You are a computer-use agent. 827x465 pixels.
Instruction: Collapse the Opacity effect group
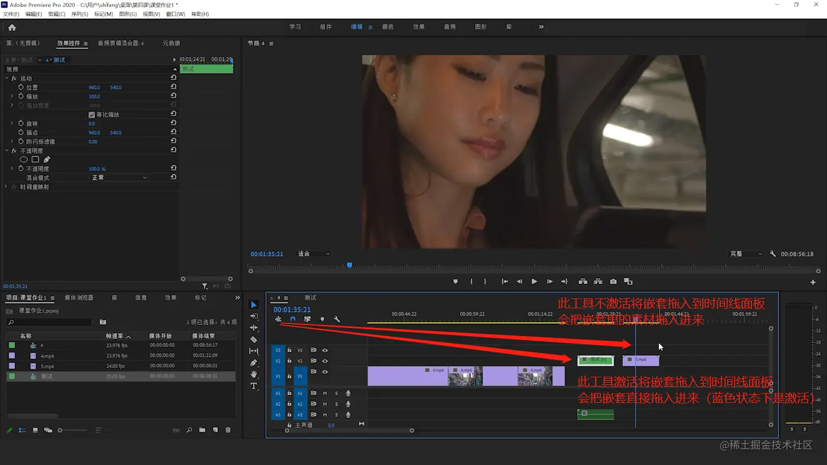(x=7, y=151)
